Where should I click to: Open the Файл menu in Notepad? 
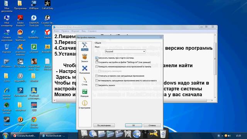click(56, 31)
